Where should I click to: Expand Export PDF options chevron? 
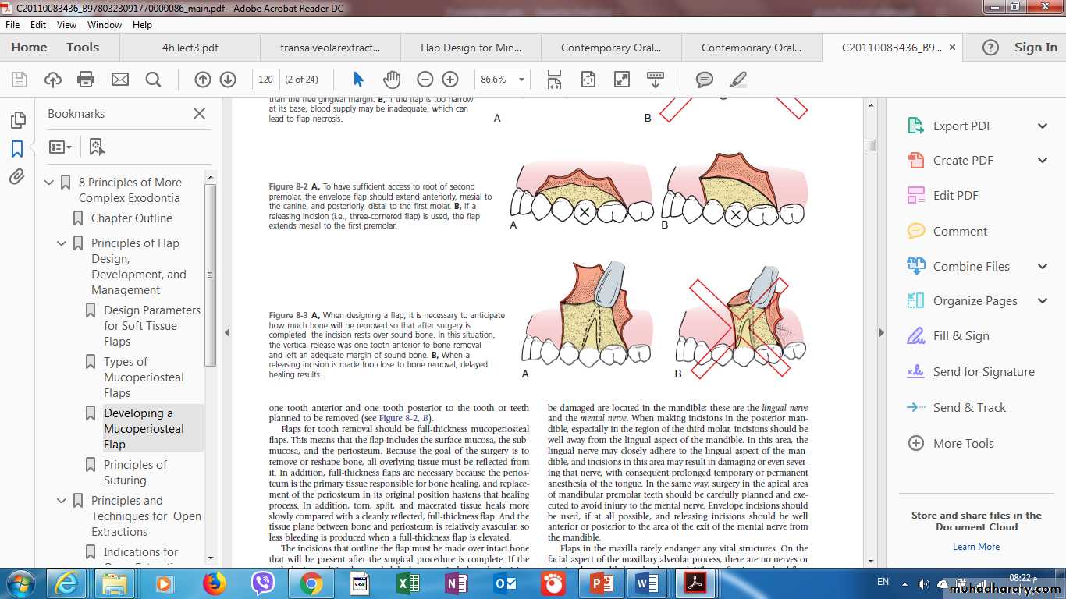[1042, 126]
